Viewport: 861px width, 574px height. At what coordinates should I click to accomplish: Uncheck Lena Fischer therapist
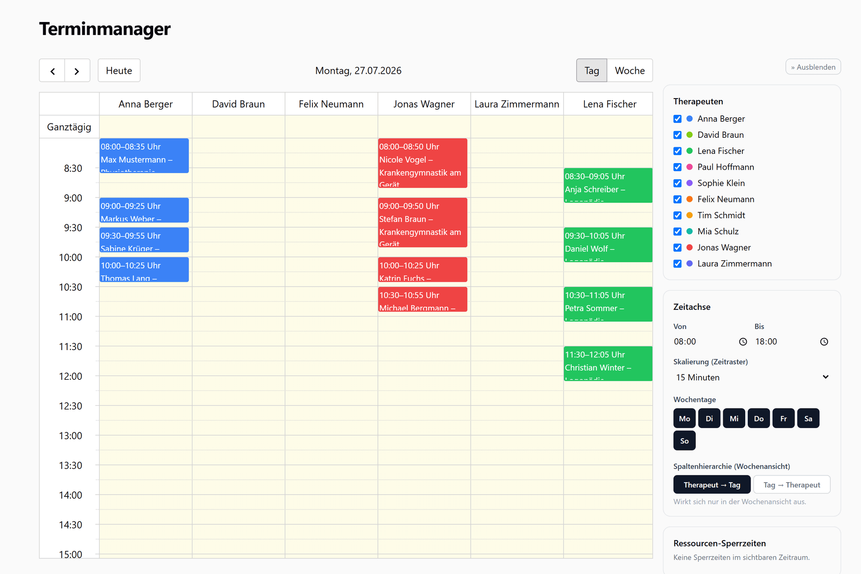(677, 151)
